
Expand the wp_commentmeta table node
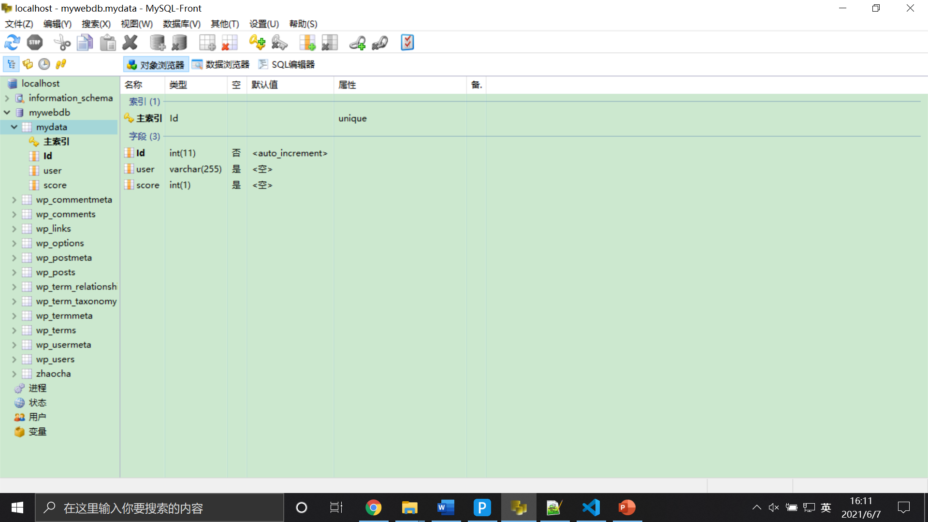click(x=14, y=200)
